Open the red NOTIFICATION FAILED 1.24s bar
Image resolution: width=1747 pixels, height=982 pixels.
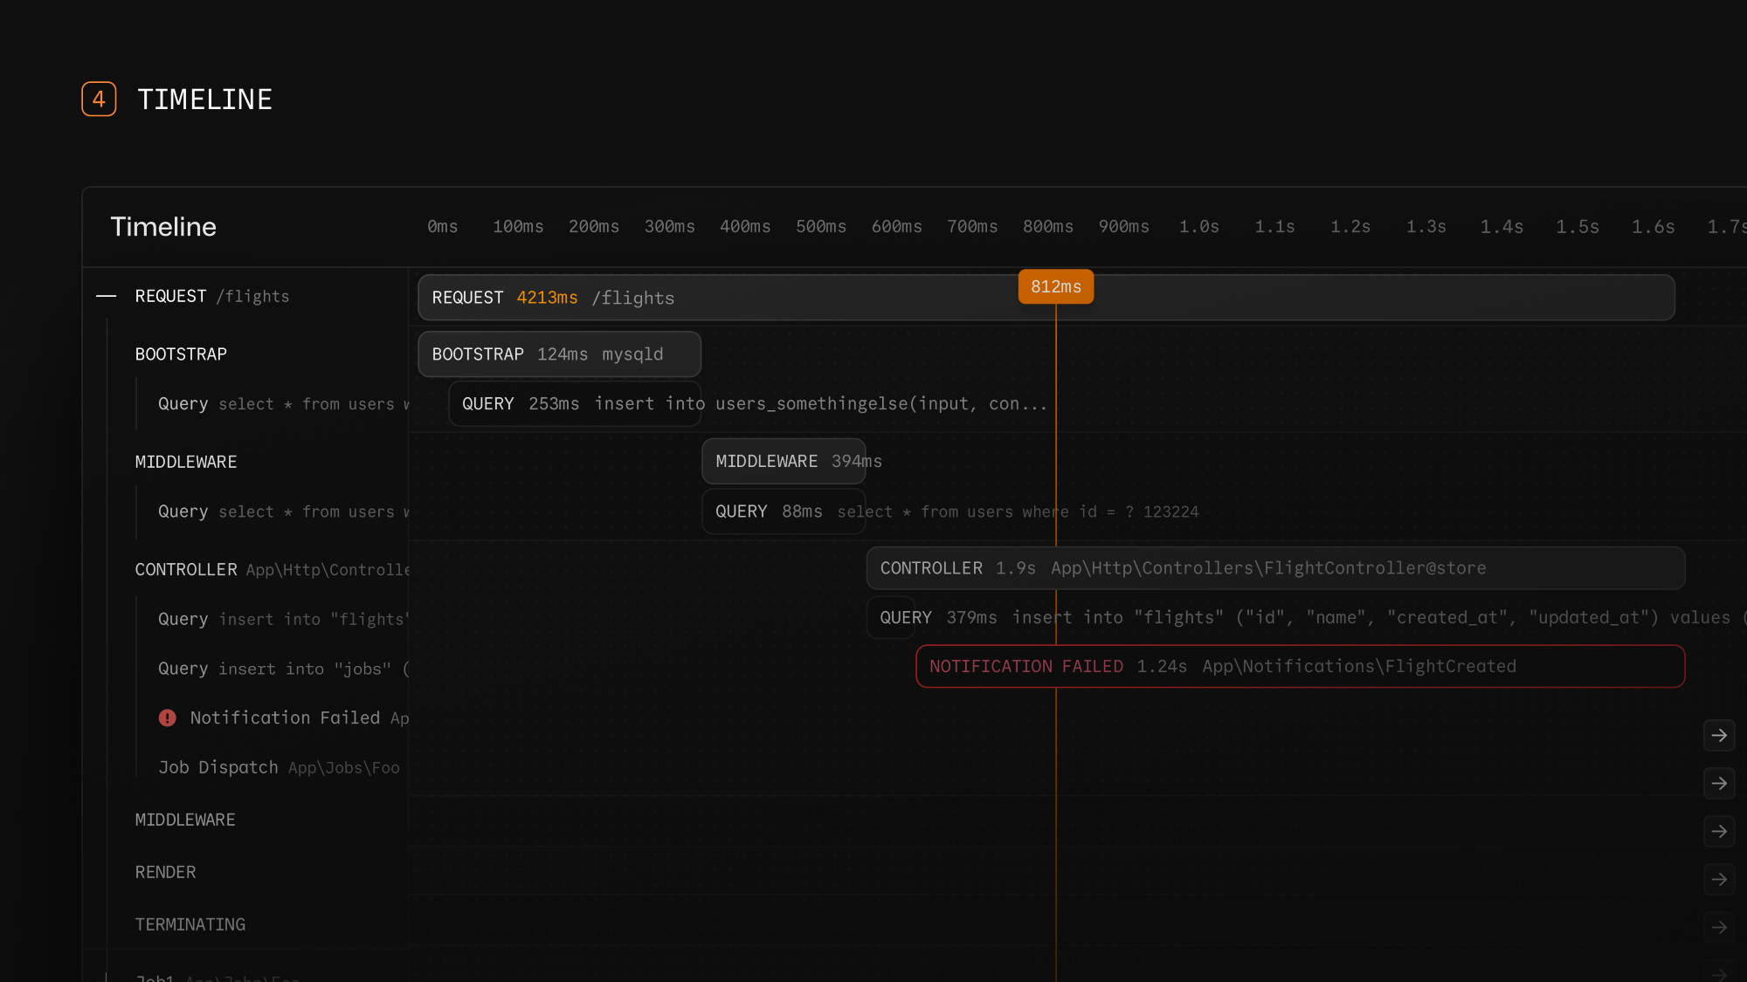coord(1299,667)
